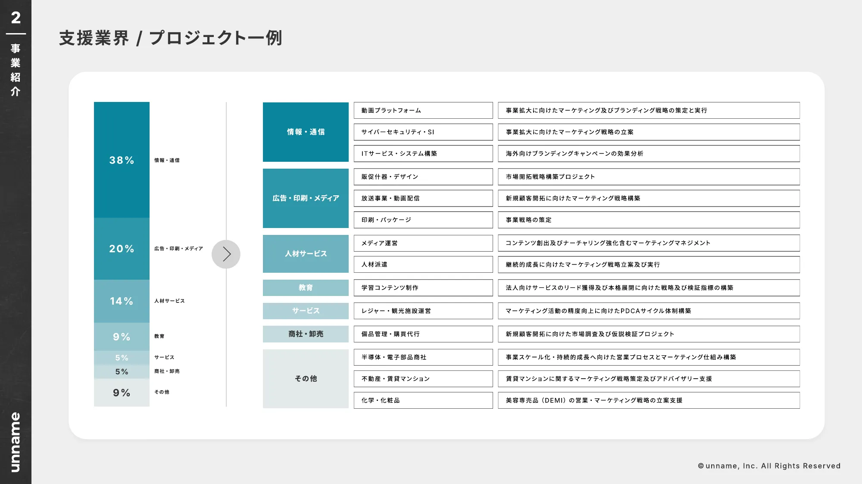Image resolution: width=862 pixels, height=484 pixels.
Task: Click the 事業戦略の策定 cell
Action: click(649, 220)
